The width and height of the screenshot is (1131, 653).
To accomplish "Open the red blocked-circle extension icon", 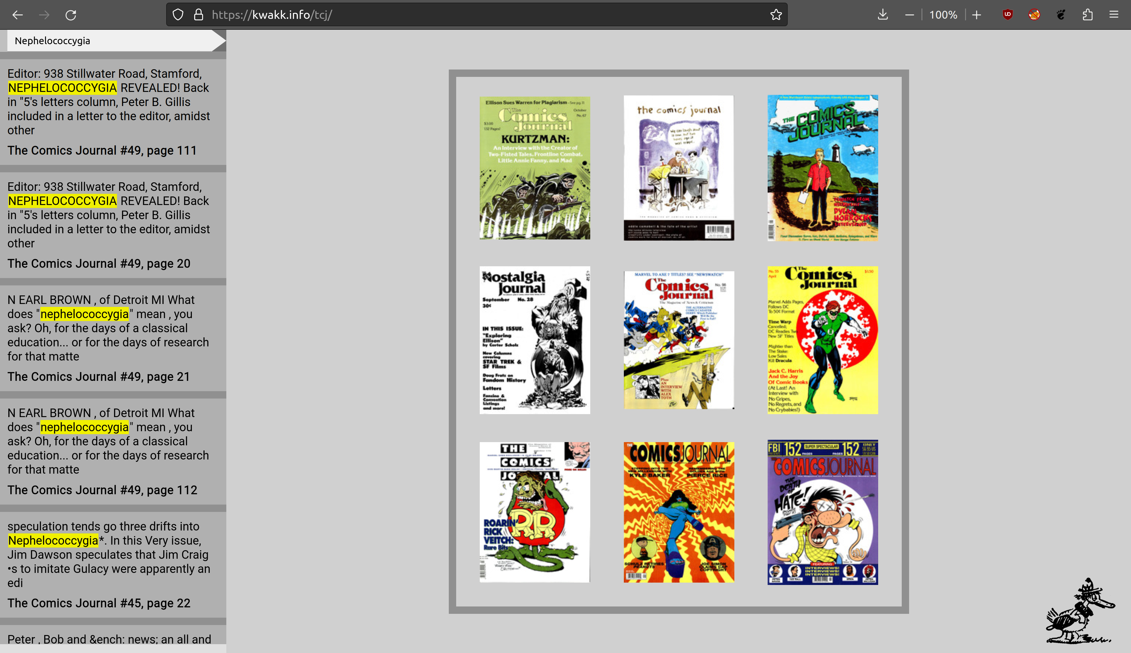I will [1034, 15].
